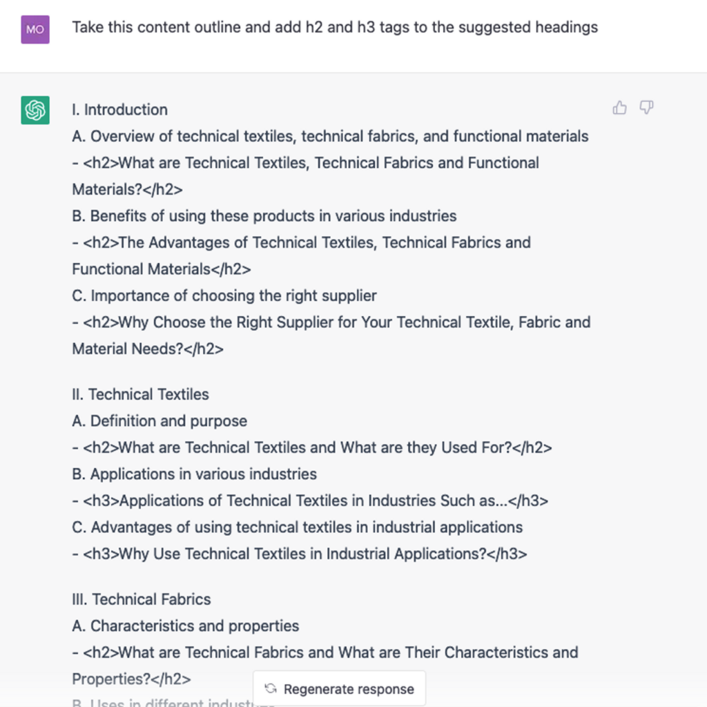Click the user prompt about h2 and h3 tags

point(335,28)
